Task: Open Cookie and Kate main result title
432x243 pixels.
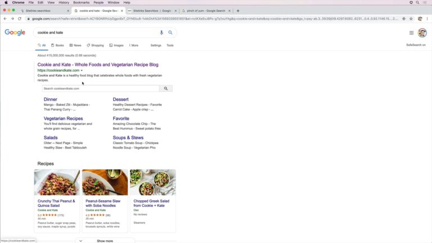Action: coord(98,65)
